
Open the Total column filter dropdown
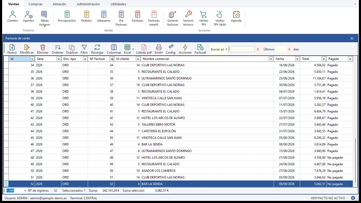tap(324, 59)
